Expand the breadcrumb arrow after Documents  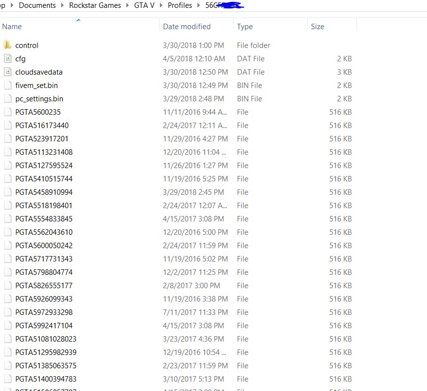click(x=62, y=5)
